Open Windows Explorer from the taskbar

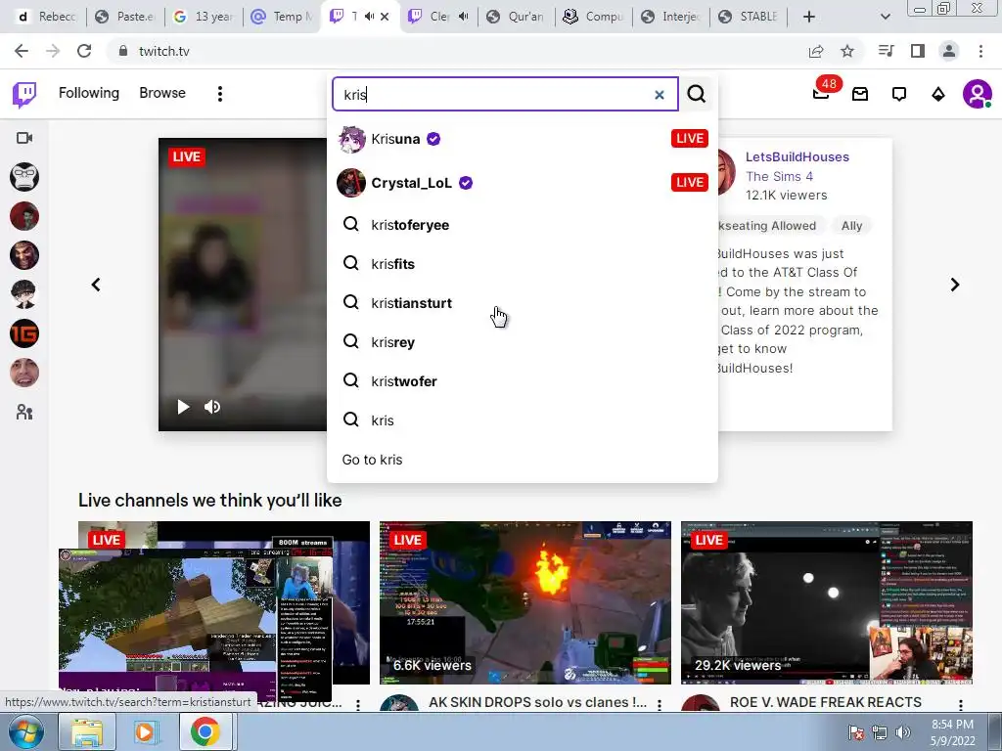click(87, 731)
